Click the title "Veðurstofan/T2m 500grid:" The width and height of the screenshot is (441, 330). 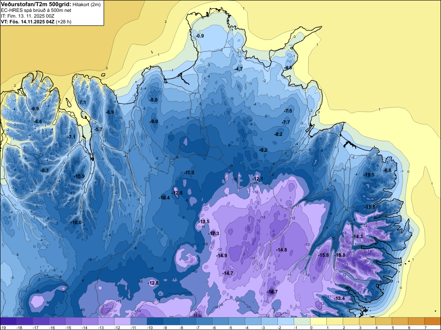pos(36,4)
